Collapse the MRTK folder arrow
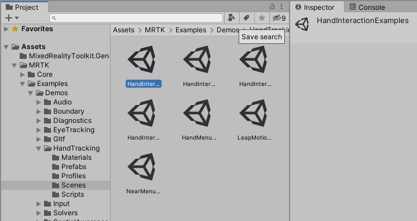 click(14, 65)
